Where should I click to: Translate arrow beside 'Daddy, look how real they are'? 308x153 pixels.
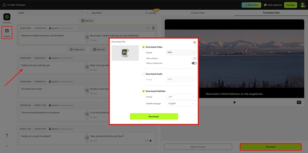[x=87, y=67]
